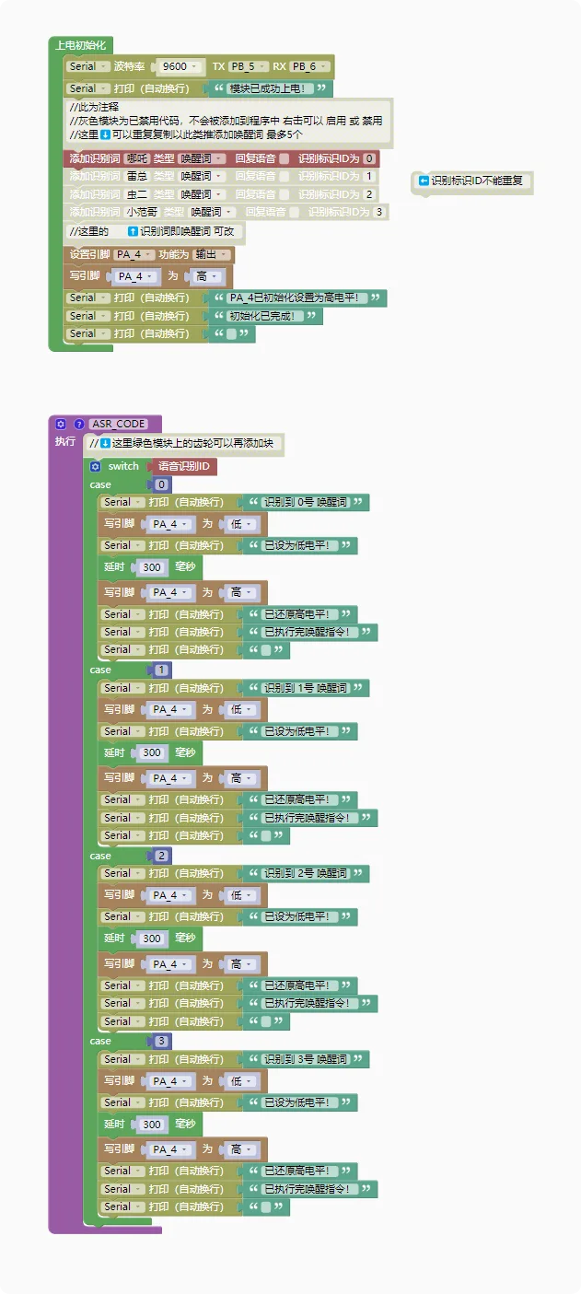
Task: Open the 唤醒词 type dropdown on 哪吒 block
Action: [x=202, y=158]
